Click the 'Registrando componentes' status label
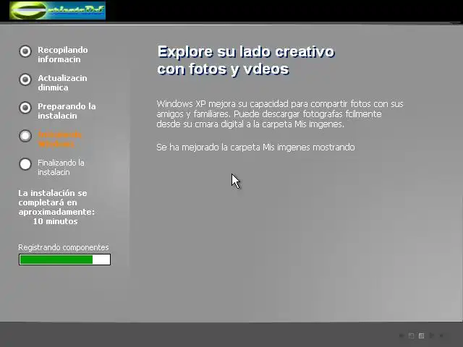Image resolution: width=463 pixels, height=347 pixels. (x=64, y=247)
